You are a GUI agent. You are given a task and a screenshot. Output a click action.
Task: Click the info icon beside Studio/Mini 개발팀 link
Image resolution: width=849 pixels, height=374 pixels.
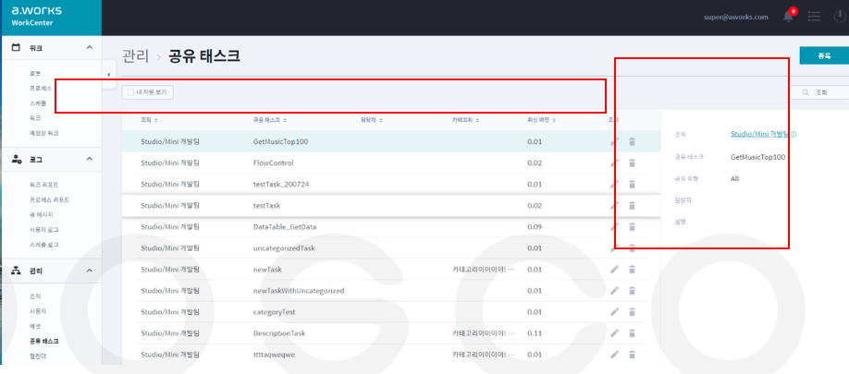point(794,135)
